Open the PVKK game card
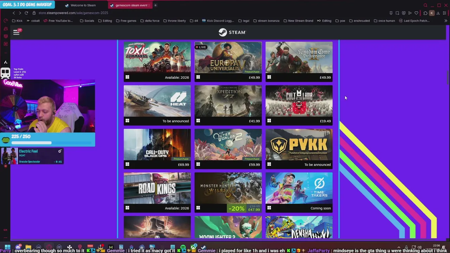Screen dimensions: 450x253 299,149
